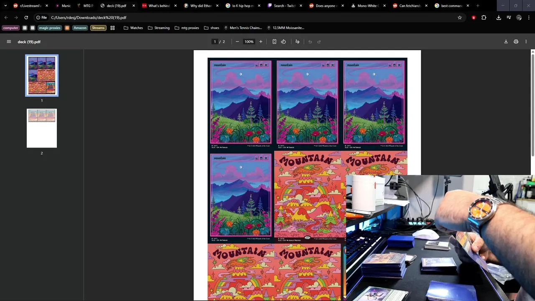Open the tab search dropdown arrow
535x301 pixels.
pos(5,6)
